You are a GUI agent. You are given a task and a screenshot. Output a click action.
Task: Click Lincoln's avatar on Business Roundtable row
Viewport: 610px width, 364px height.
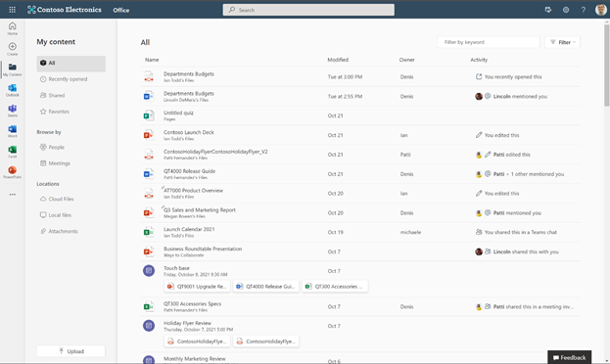[x=479, y=252]
